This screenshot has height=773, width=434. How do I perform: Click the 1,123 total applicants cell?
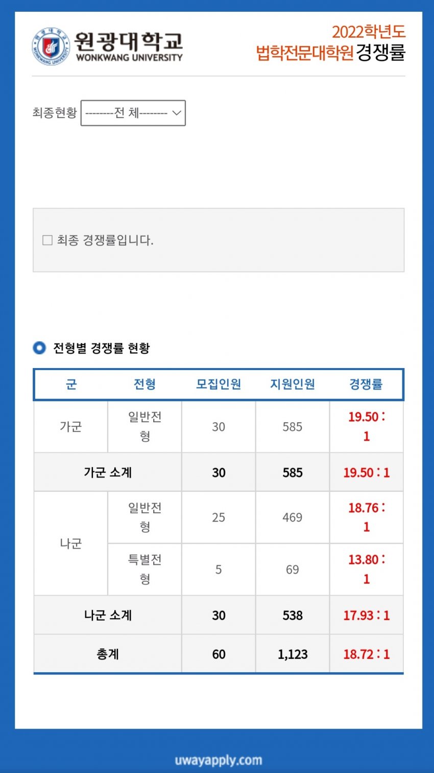[x=293, y=654]
